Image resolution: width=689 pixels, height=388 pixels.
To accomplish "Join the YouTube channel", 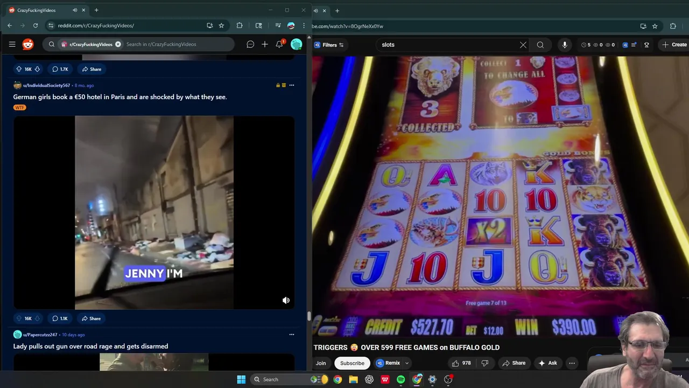I will [x=321, y=363].
